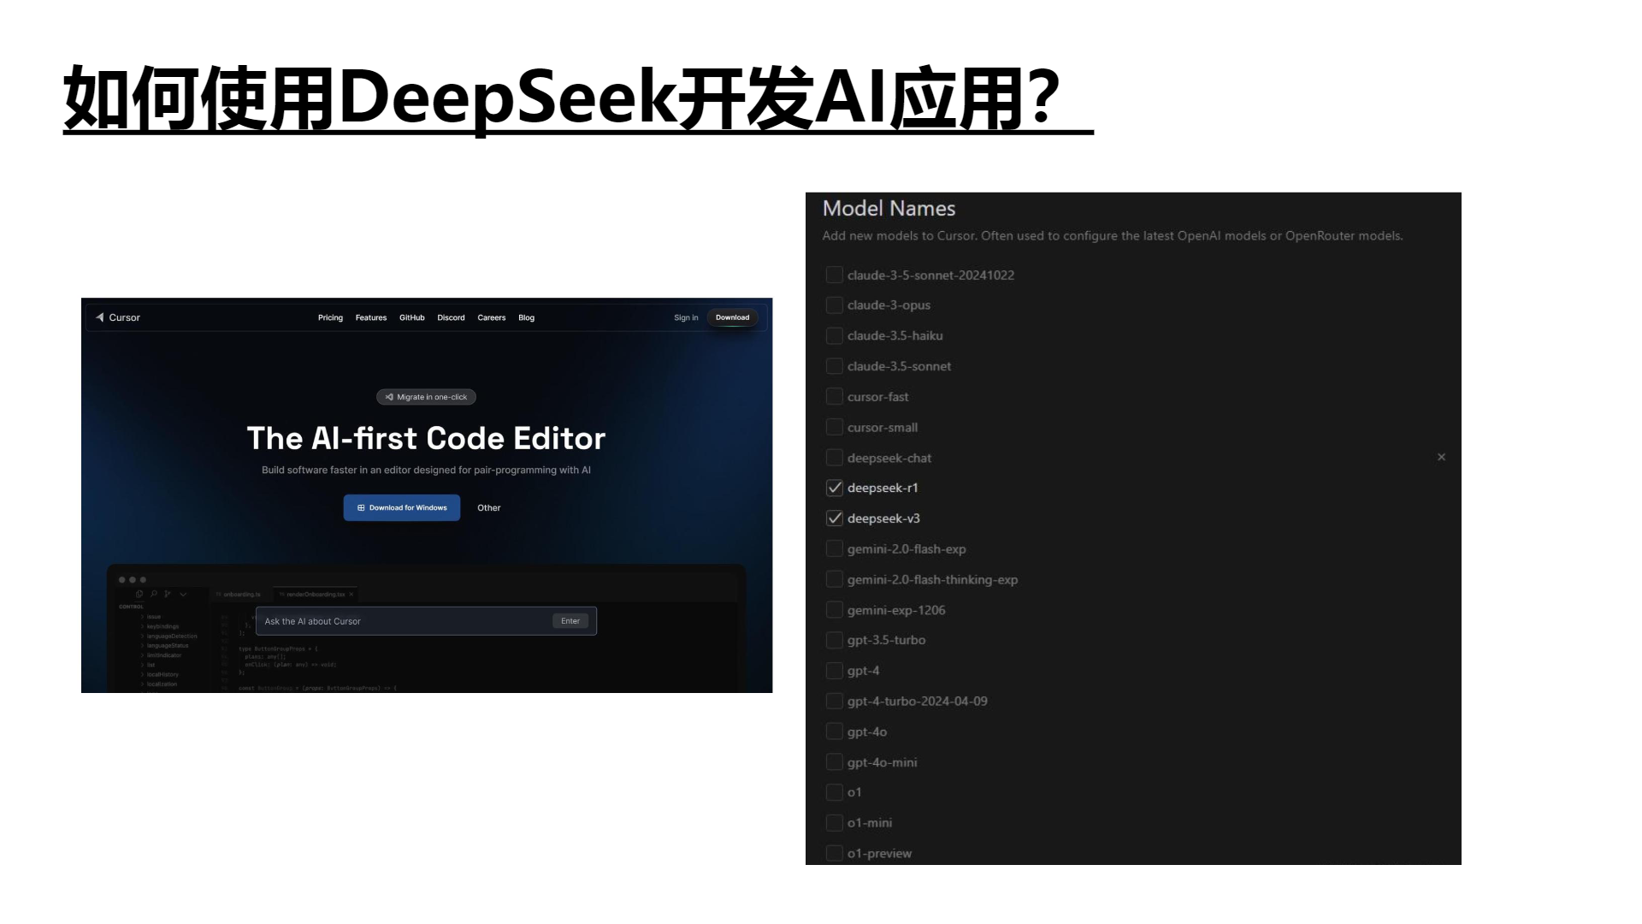Open Features in Cursor site nav

point(371,317)
